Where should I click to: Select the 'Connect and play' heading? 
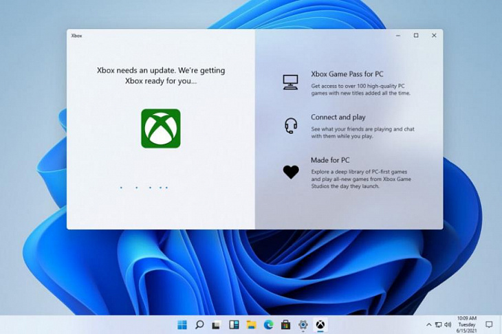(x=338, y=117)
